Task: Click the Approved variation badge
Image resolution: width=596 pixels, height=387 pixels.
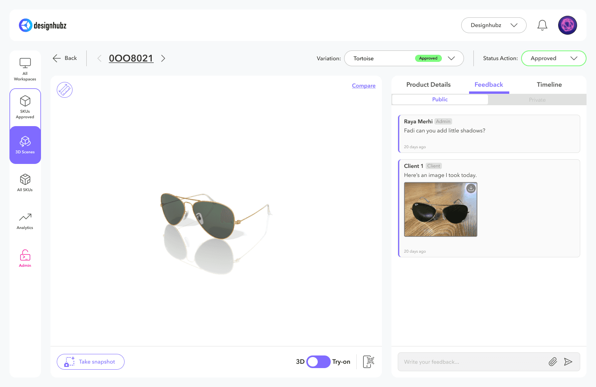Action: click(x=428, y=58)
